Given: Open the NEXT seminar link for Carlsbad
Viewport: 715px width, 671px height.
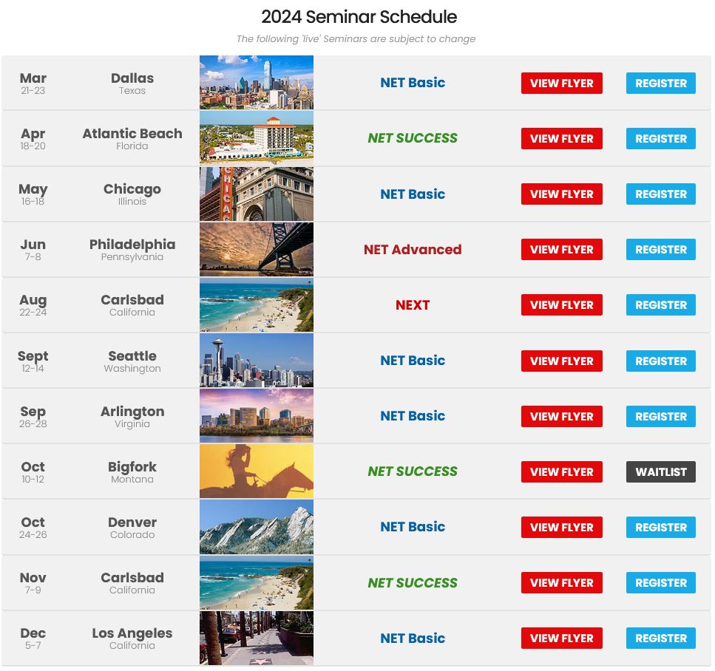Looking at the screenshot, I should click(413, 305).
